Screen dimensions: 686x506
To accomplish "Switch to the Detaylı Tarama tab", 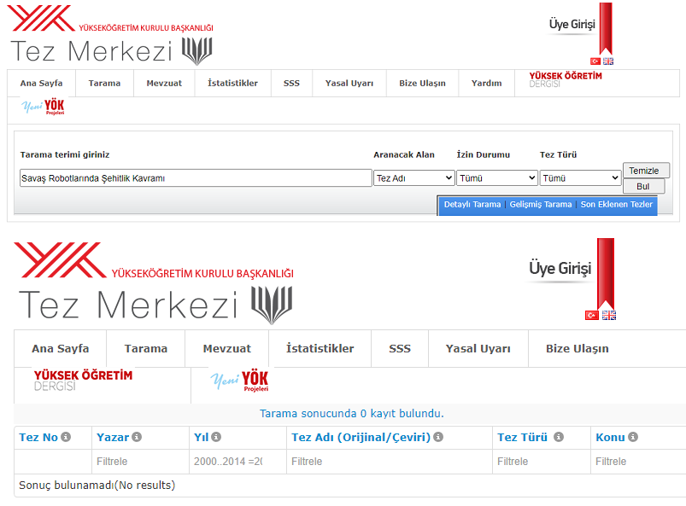I will click(x=472, y=205).
